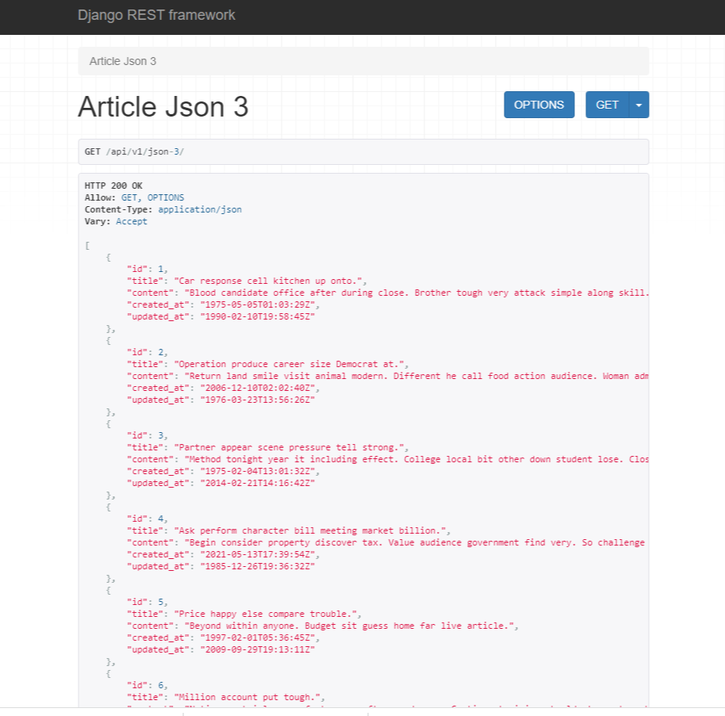Click the request line GET /api/v1/json-3/
The height and width of the screenshot is (716, 725).
[134, 151]
